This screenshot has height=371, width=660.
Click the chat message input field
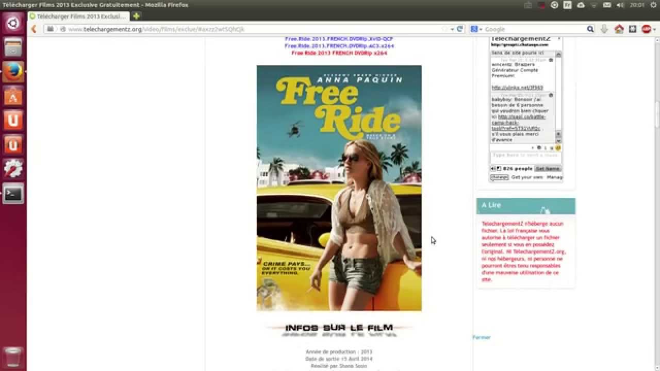pos(525,157)
